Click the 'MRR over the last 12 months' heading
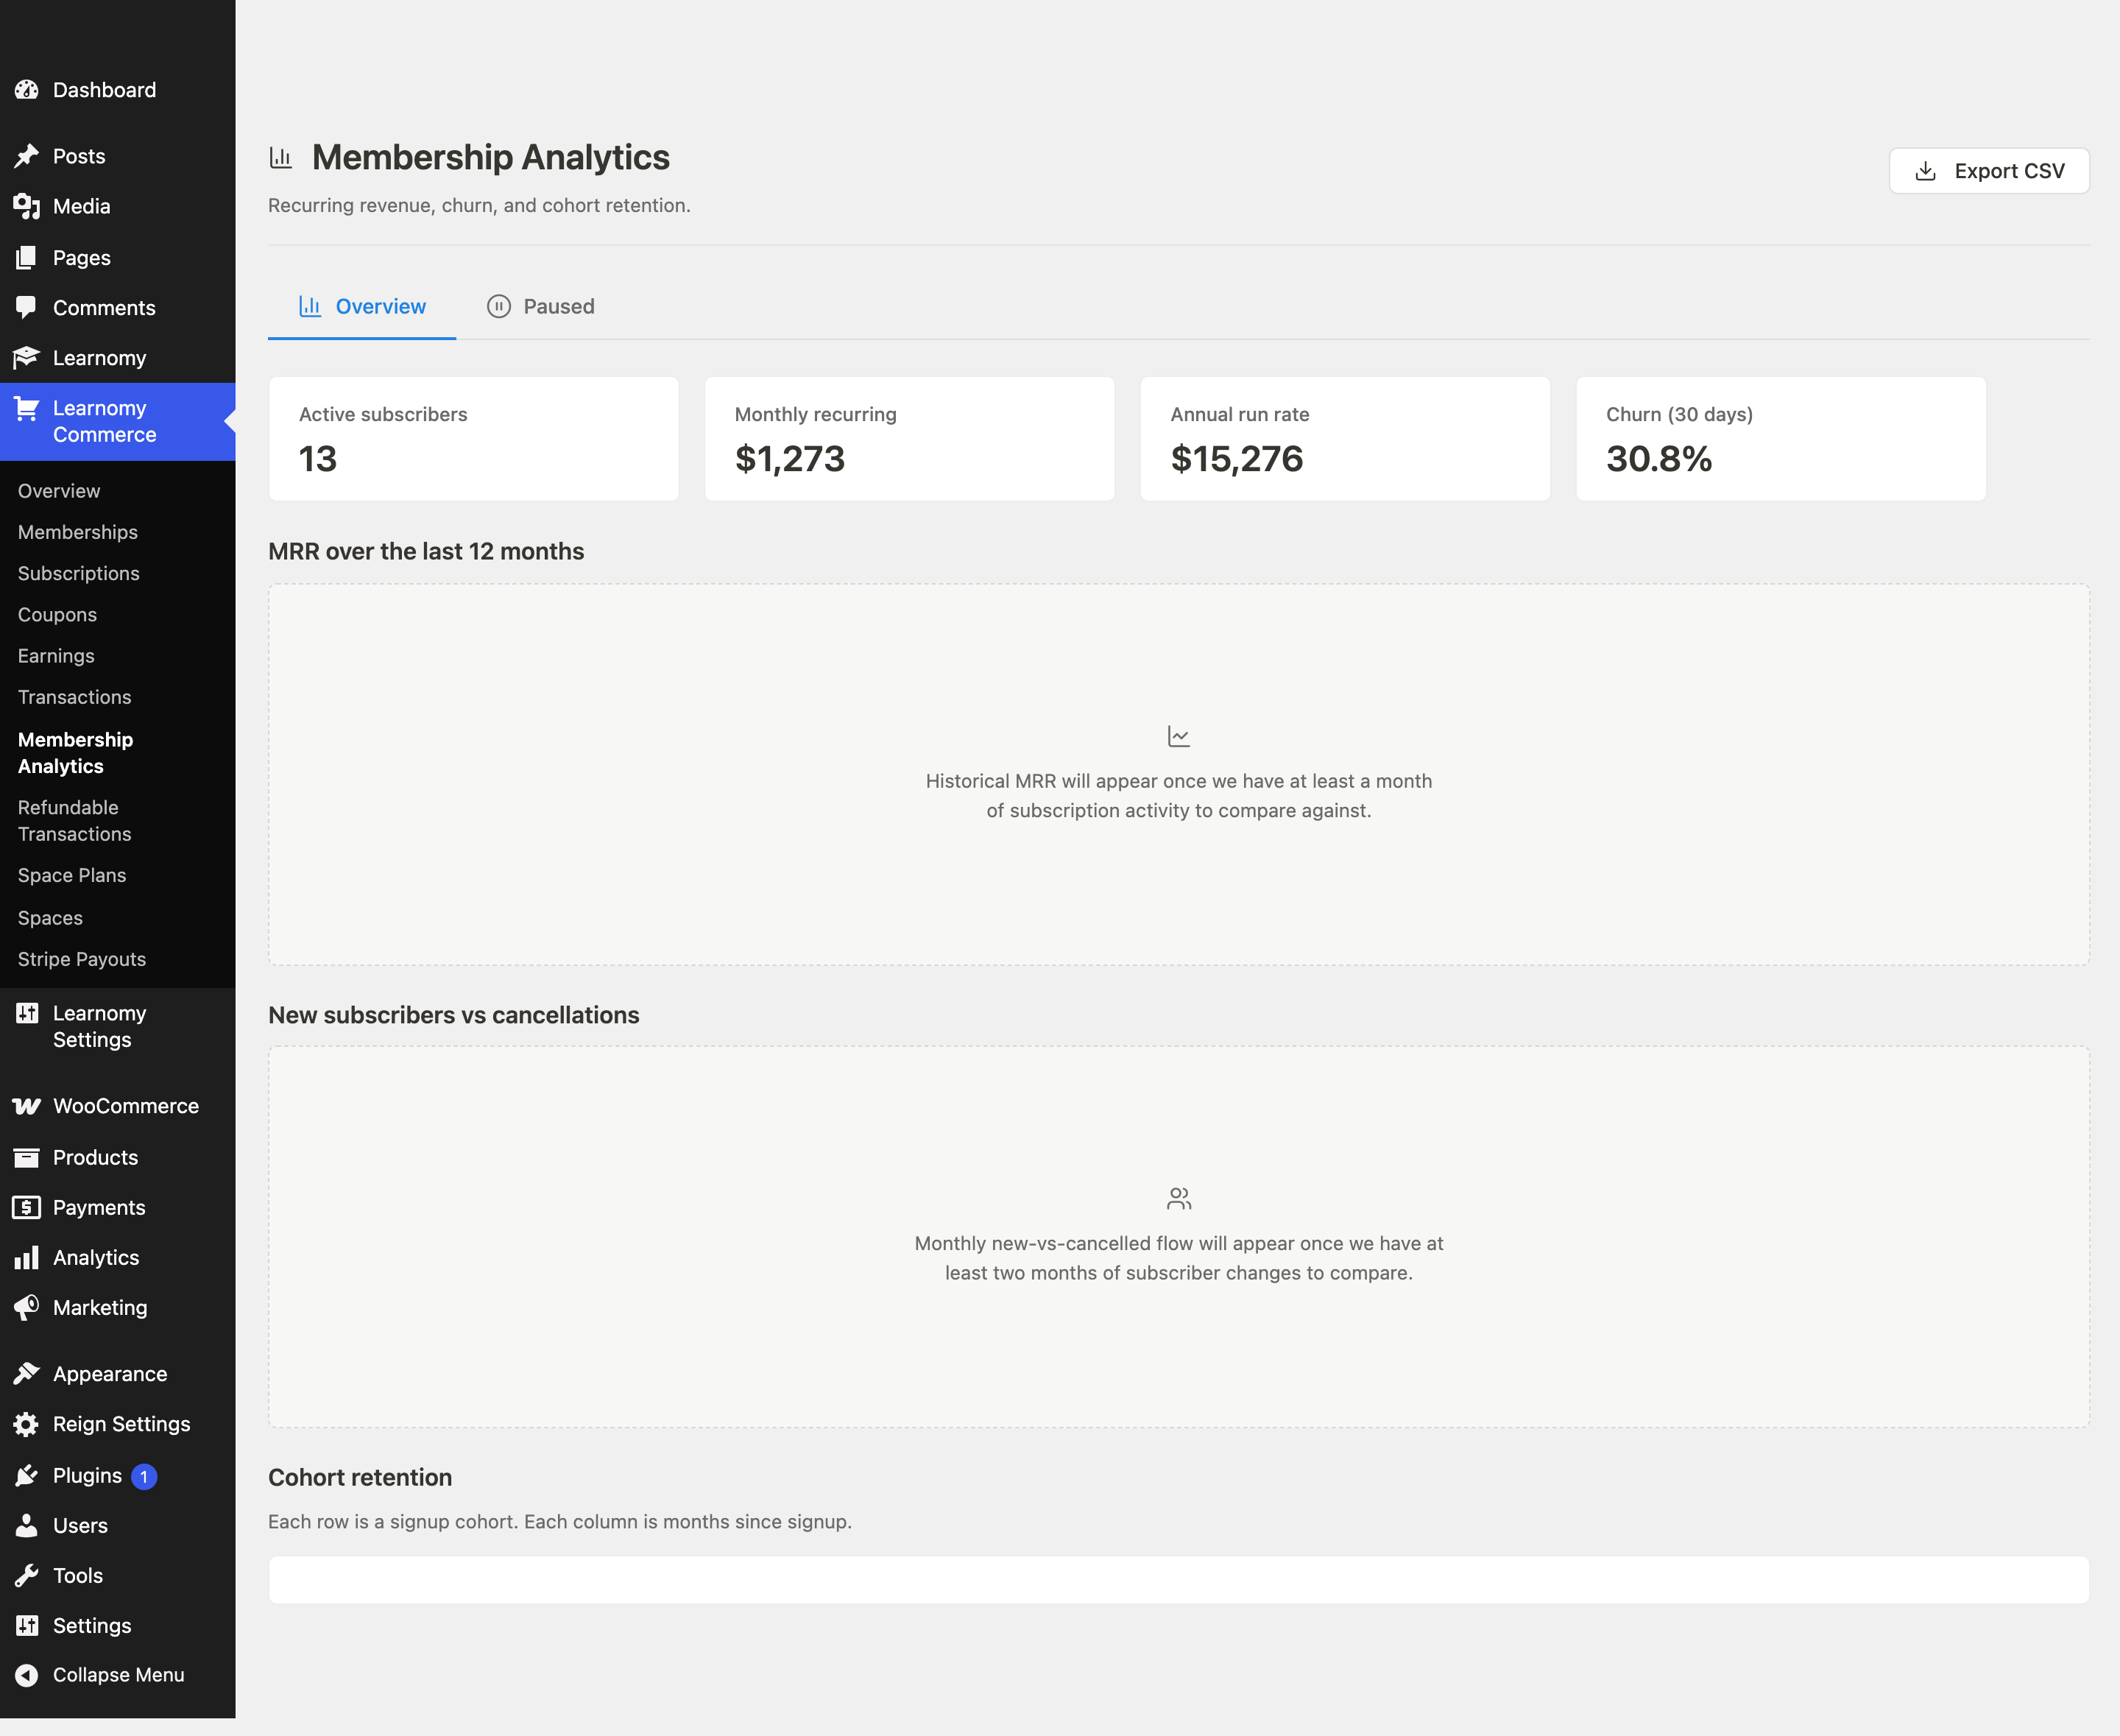Viewport: 2120px width, 1736px height. [x=426, y=551]
